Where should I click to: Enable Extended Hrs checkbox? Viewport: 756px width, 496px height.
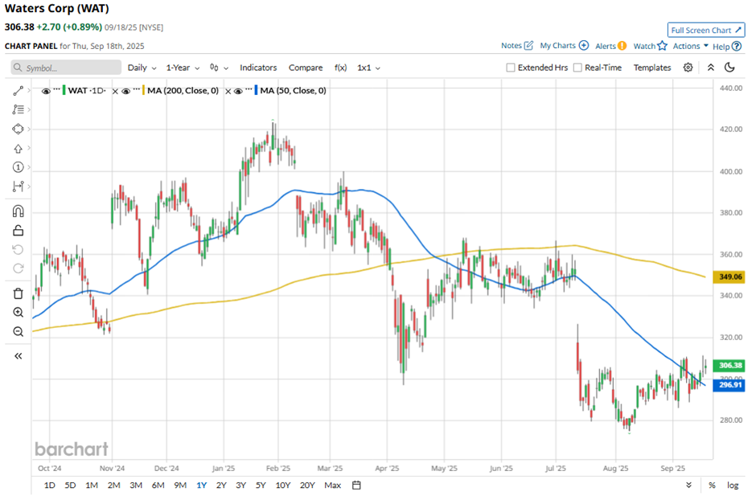tap(511, 68)
